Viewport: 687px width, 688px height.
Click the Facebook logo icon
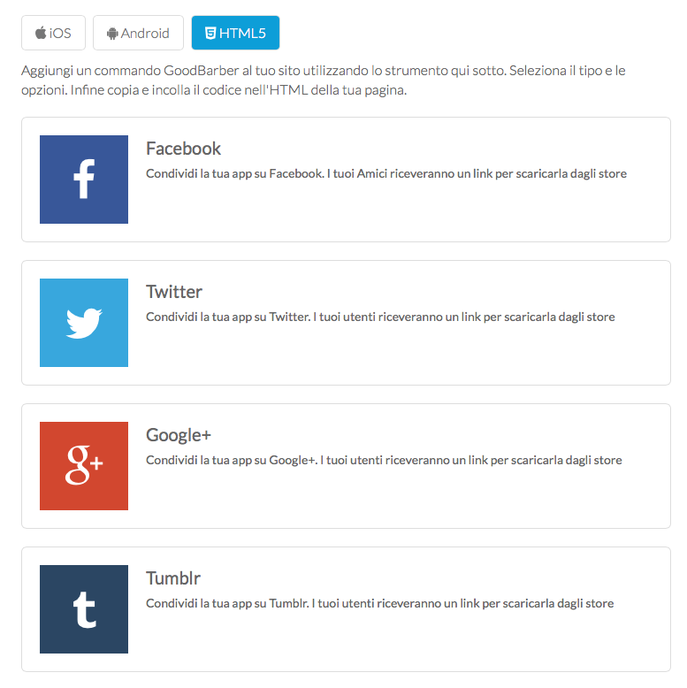tap(84, 180)
